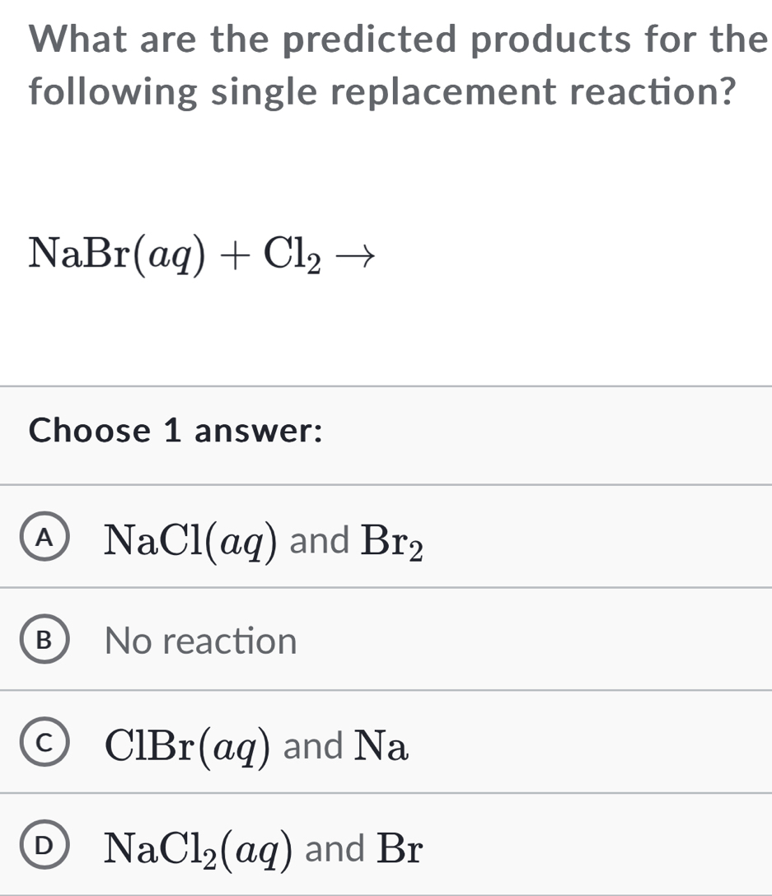Click the divider below Choose 1 answer

tap(386, 483)
